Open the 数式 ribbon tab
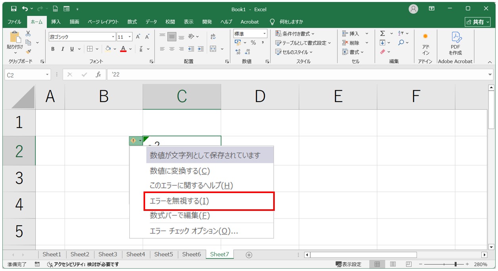The width and height of the screenshot is (498, 271). click(x=132, y=22)
